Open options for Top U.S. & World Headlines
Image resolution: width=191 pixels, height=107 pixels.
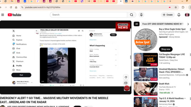[190, 99]
